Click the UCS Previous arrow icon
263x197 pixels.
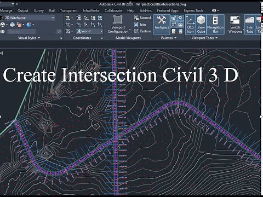pyautogui.click(x=78, y=25)
